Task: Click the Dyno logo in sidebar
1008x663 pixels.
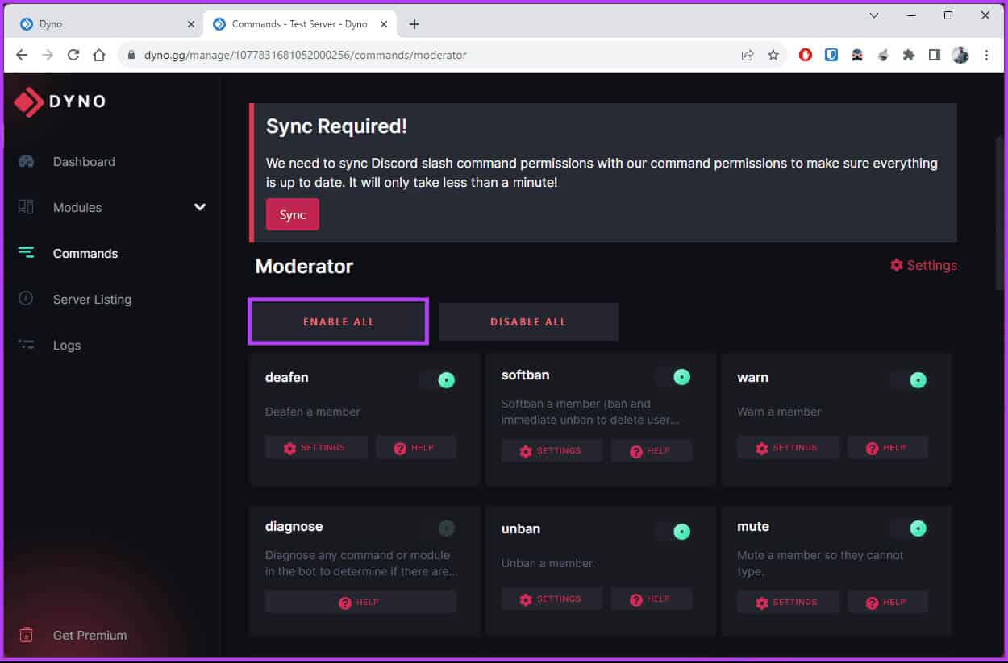Action: (x=60, y=102)
